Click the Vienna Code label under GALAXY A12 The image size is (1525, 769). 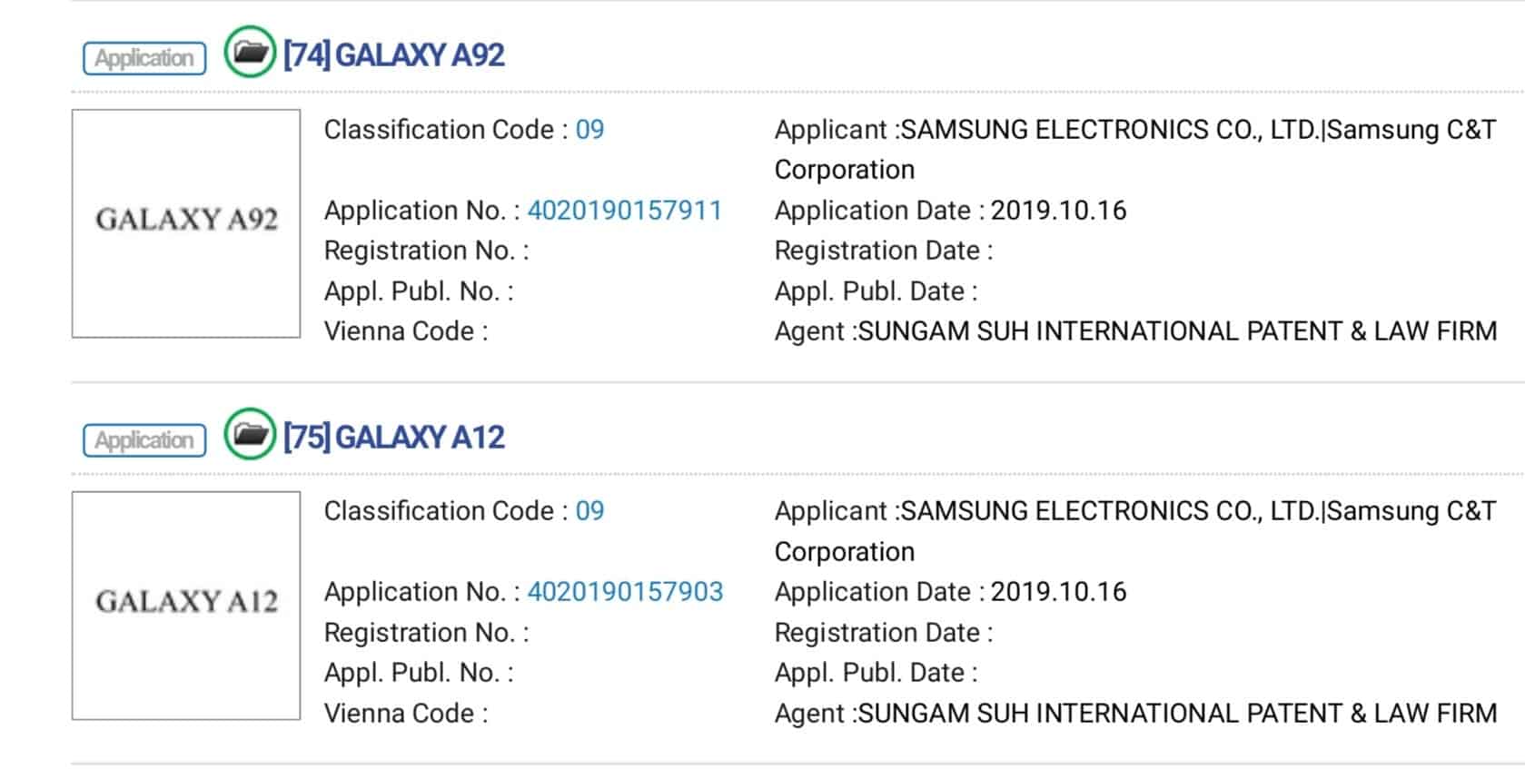(x=405, y=714)
